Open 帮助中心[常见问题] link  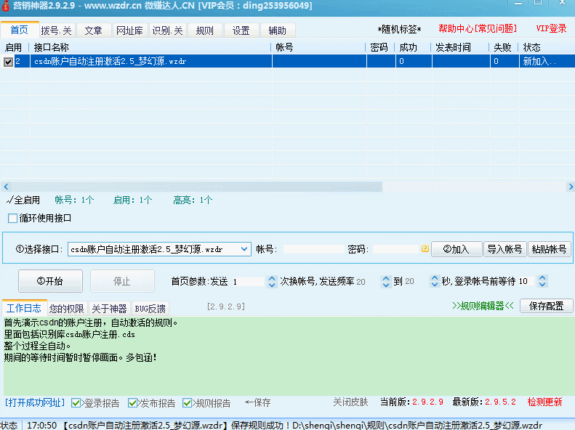(x=478, y=28)
